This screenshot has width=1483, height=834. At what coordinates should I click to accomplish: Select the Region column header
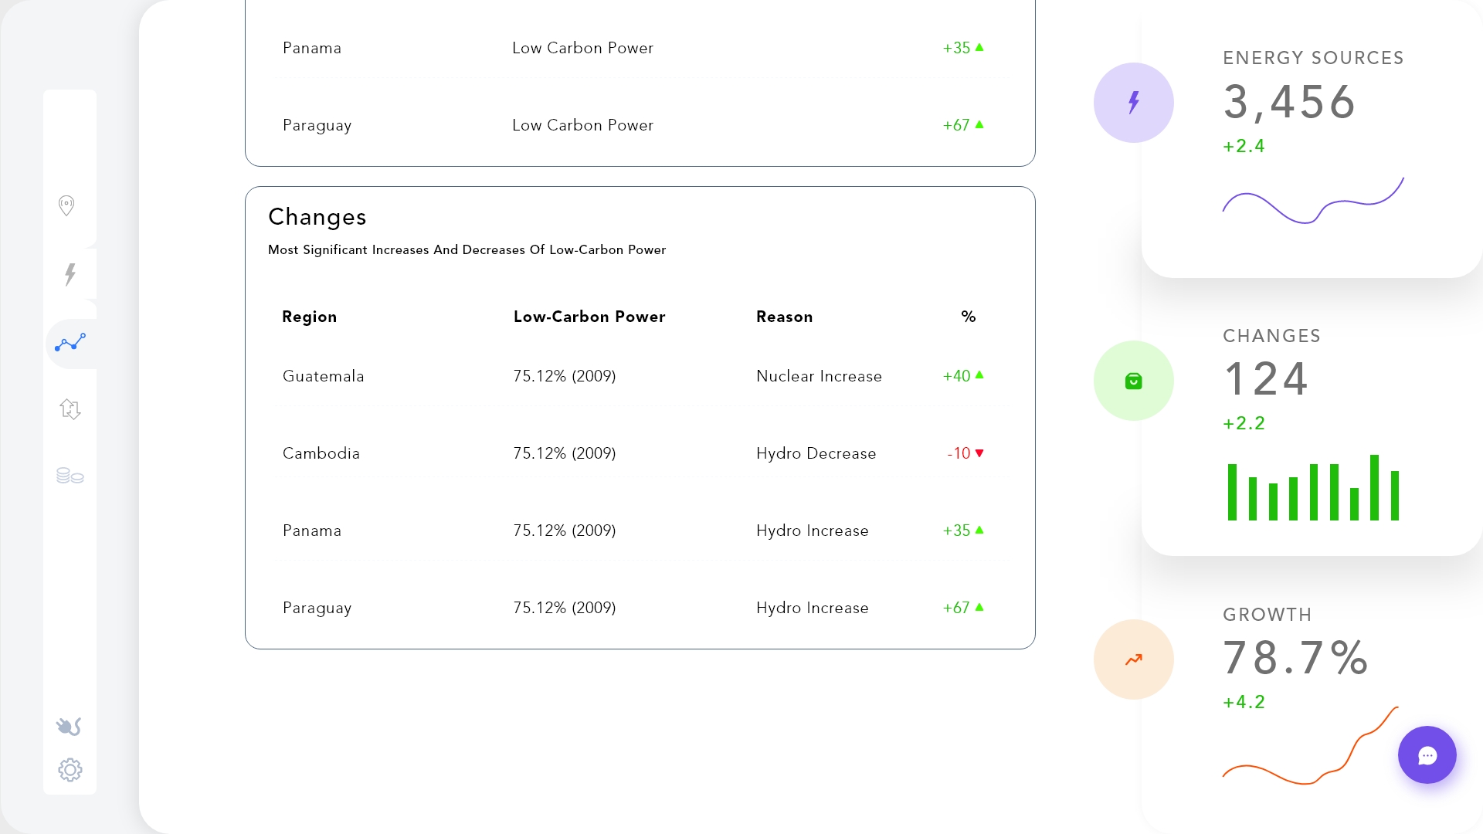pyautogui.click(x=309, y=317)
